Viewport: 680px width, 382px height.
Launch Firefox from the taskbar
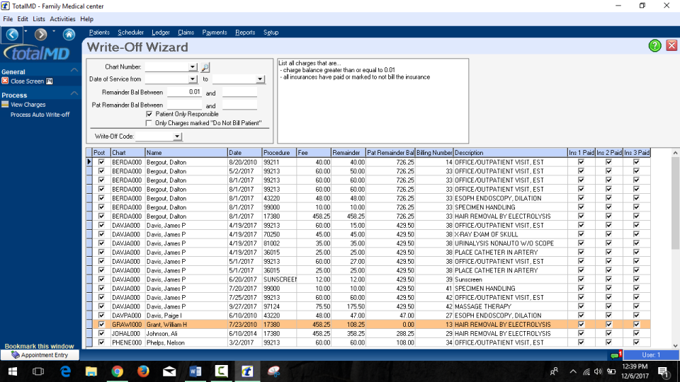(143, 371)
